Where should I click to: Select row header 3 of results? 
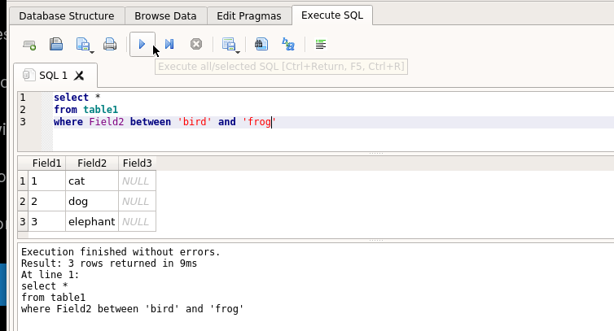click(23, 221)
